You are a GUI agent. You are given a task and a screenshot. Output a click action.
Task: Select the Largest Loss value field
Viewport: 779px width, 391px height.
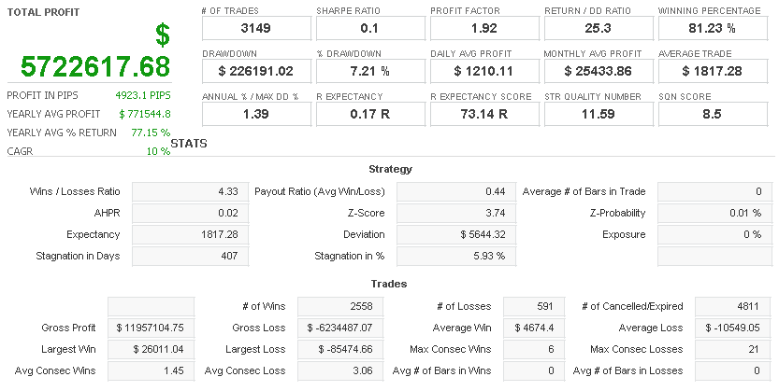(335, 349)
